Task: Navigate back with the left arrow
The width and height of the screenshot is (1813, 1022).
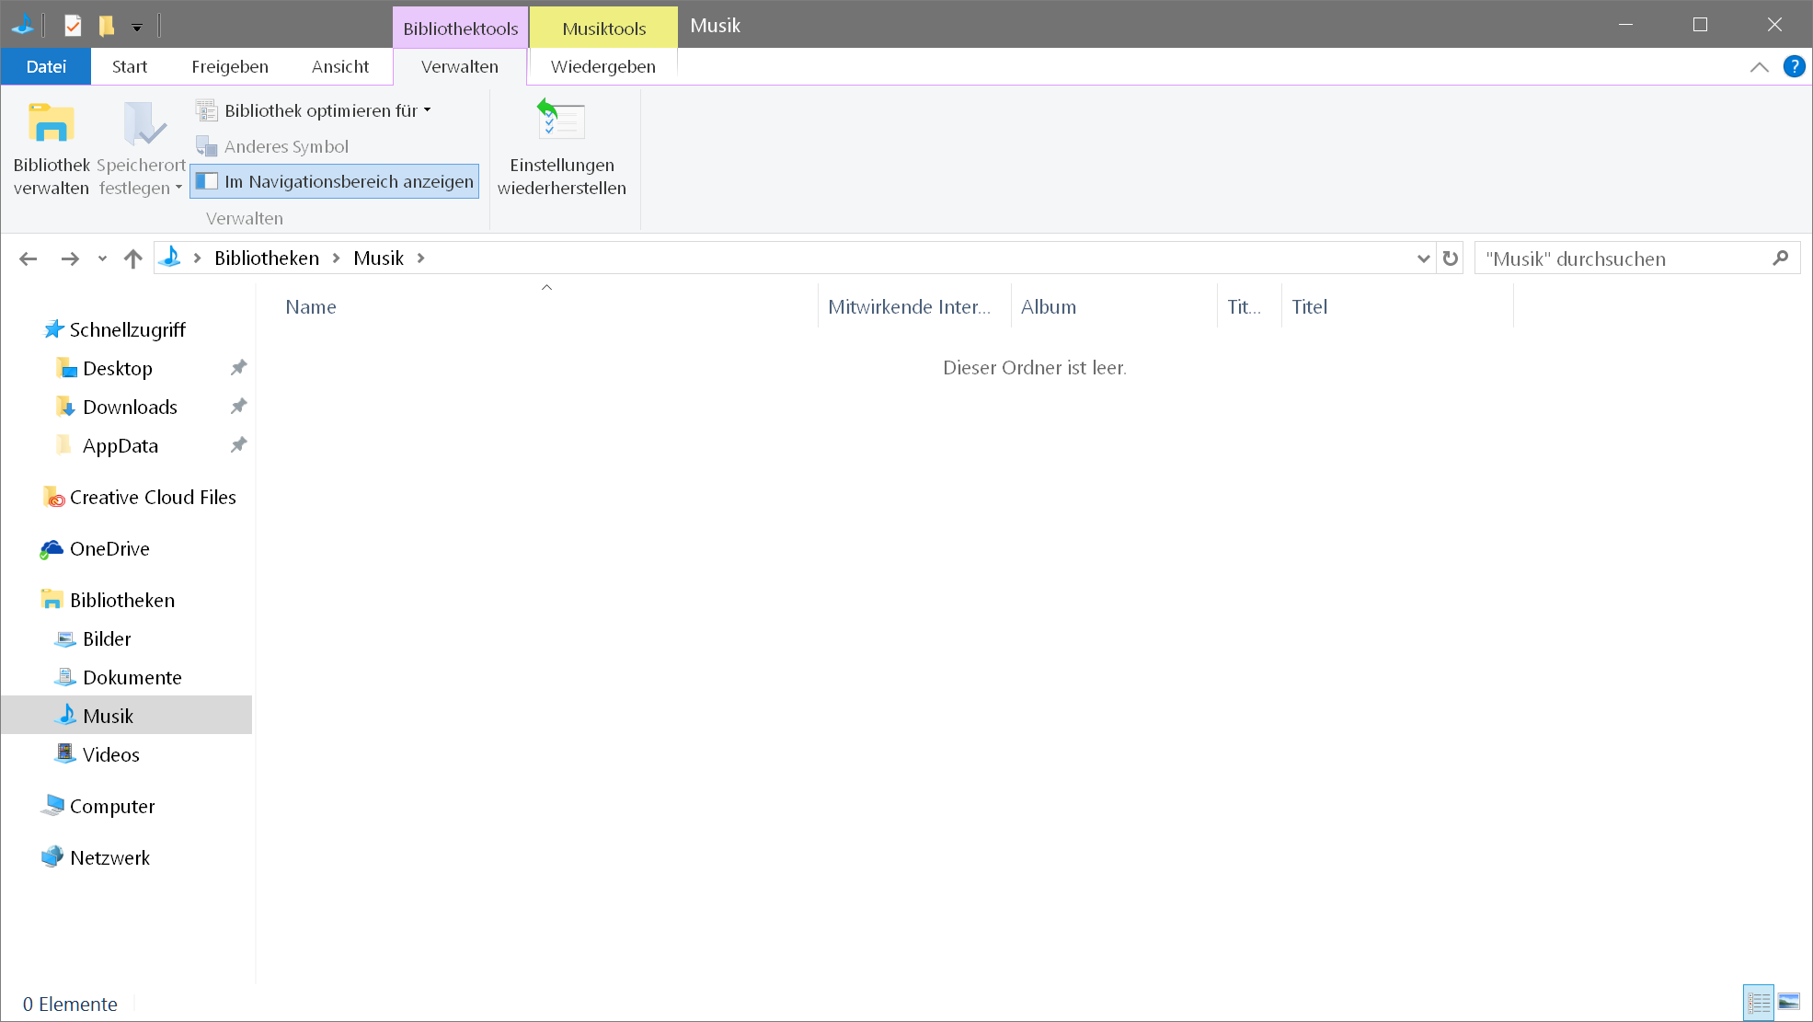Action: point(29,258)
